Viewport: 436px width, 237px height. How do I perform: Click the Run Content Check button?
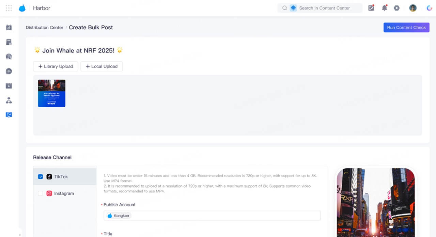tap(406, 28)
